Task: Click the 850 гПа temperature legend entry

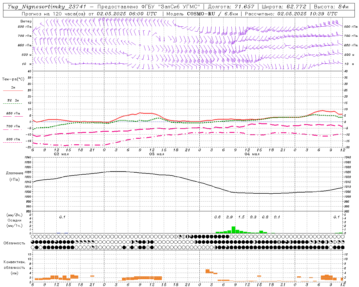Action: (13, 114)
